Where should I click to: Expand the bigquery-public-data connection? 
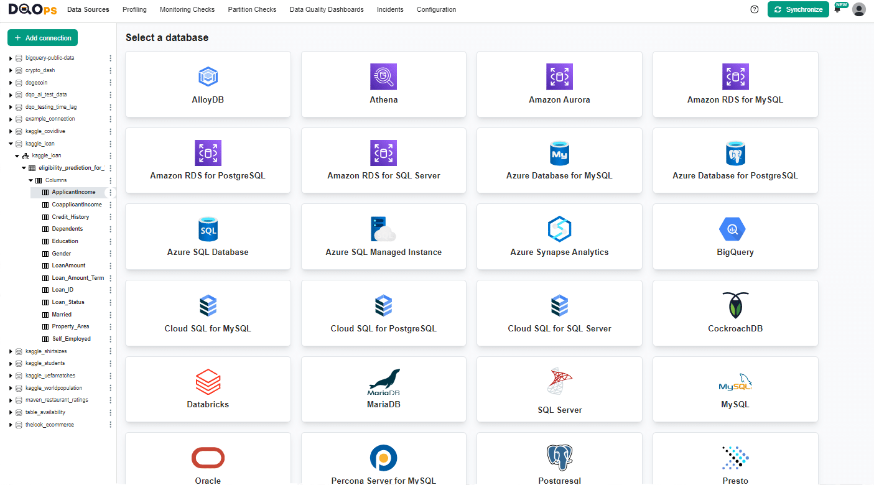click(x=11, y=58)
